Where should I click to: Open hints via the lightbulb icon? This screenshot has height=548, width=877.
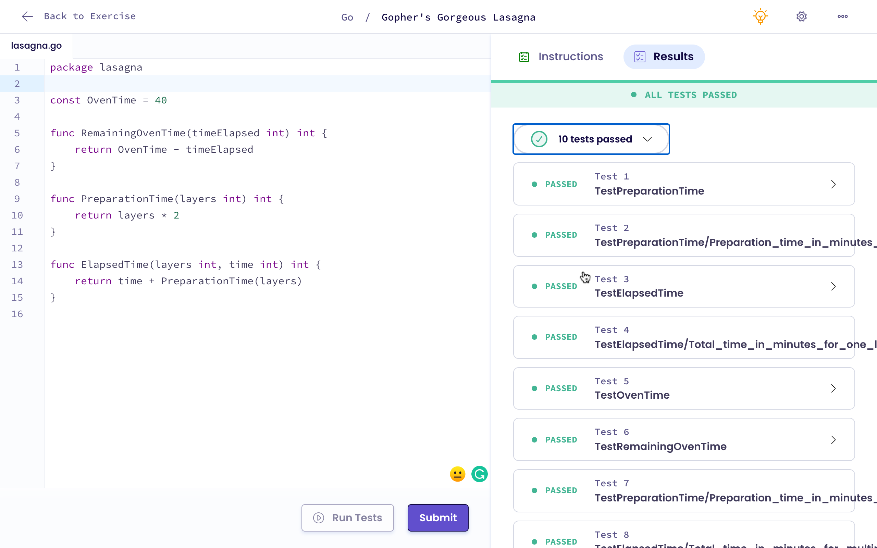pyautogui.click(x=760, y=16)
